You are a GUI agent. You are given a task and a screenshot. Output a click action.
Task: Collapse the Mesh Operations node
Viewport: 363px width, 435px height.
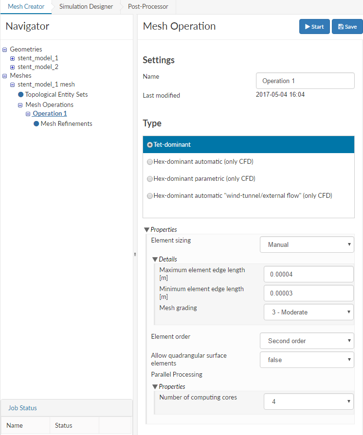20,104
